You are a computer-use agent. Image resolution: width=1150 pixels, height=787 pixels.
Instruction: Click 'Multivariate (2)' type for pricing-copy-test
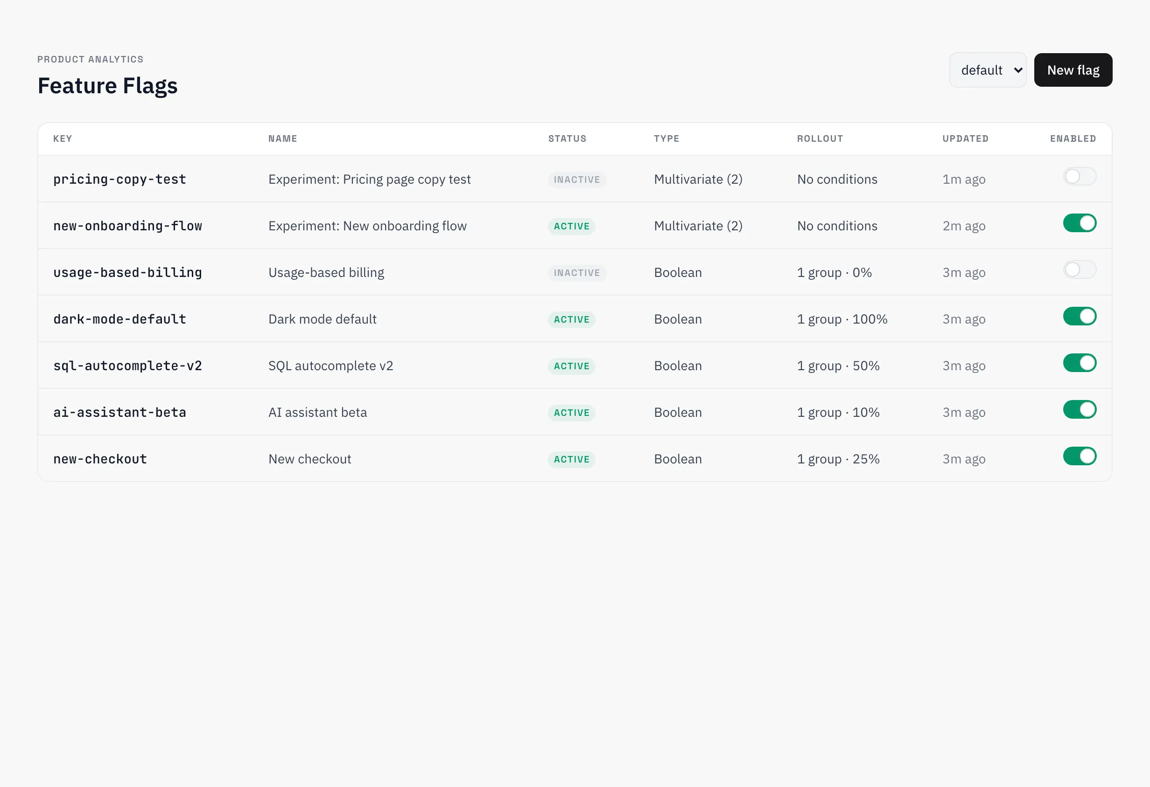[x=698, y=179]
